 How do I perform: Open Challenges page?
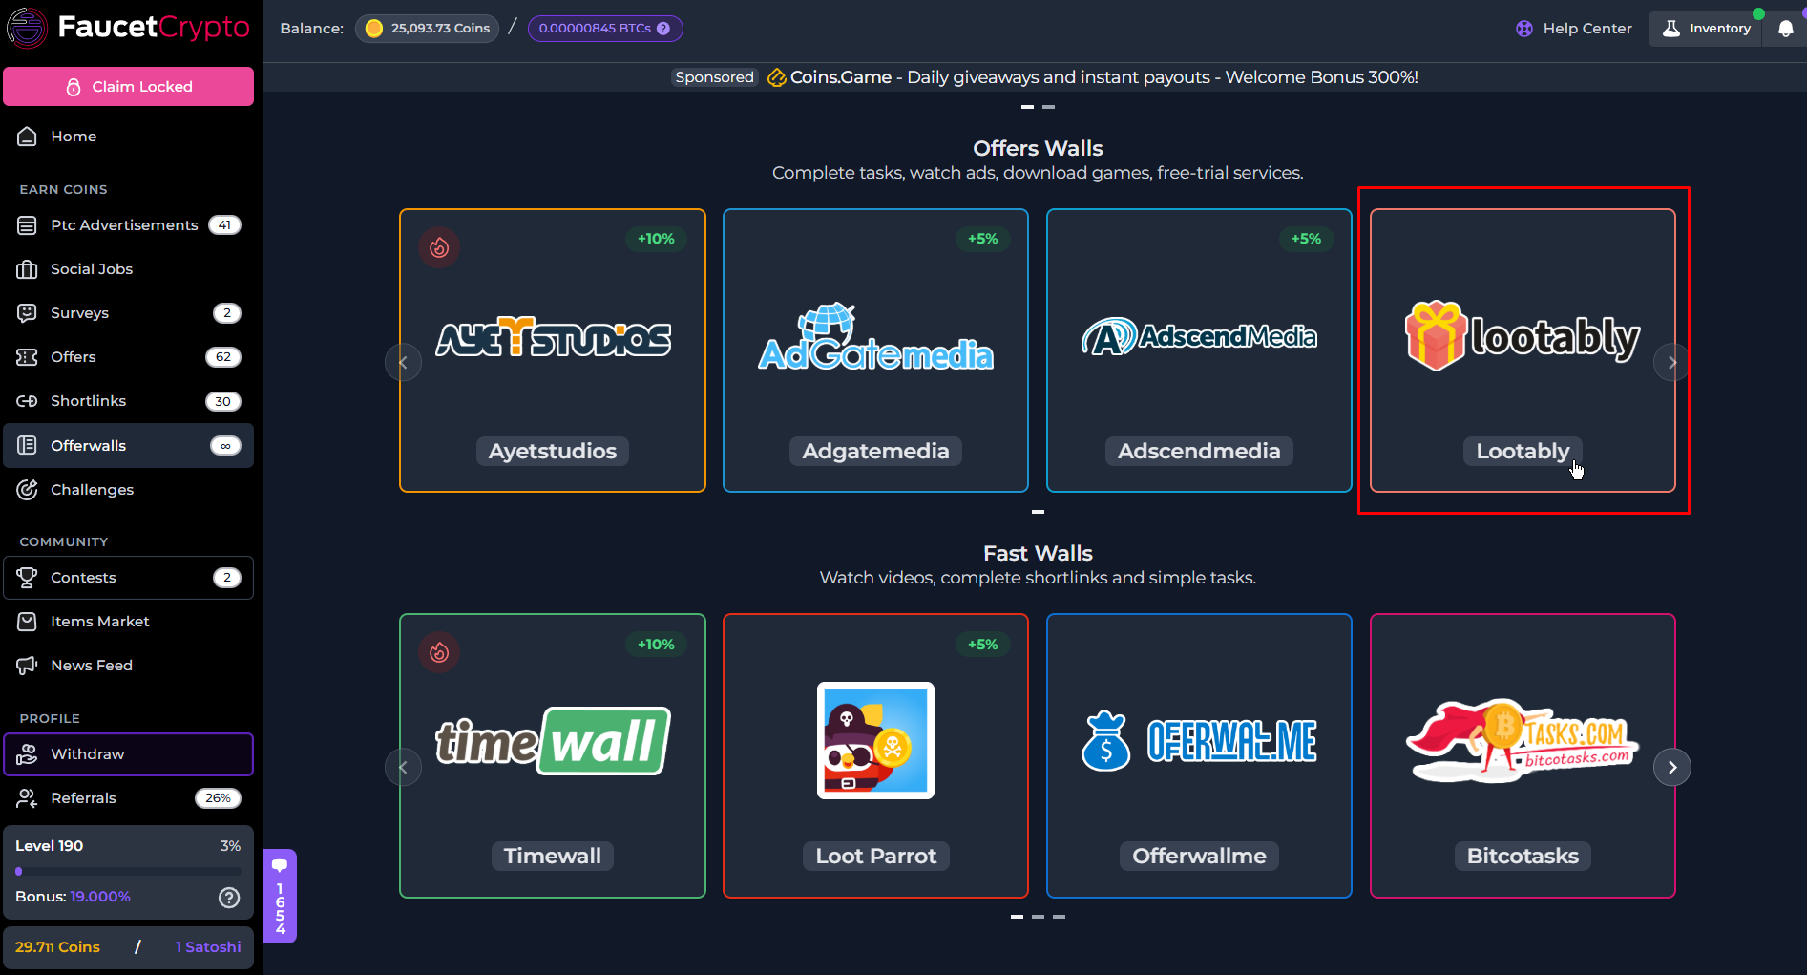tap(129, 490)
